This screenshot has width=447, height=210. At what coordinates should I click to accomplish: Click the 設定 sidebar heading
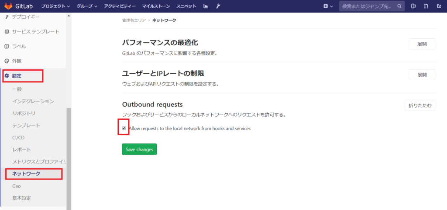pos(17,76)
